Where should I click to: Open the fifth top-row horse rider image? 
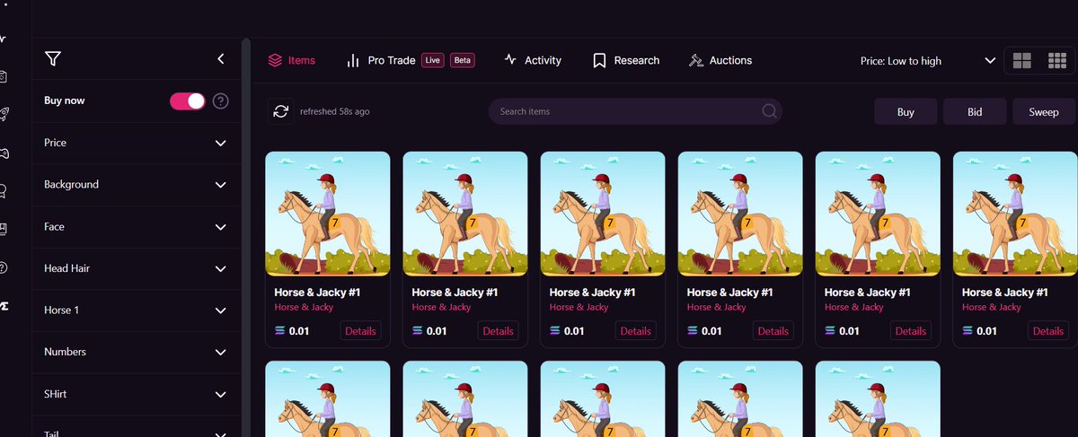(878, 214)
